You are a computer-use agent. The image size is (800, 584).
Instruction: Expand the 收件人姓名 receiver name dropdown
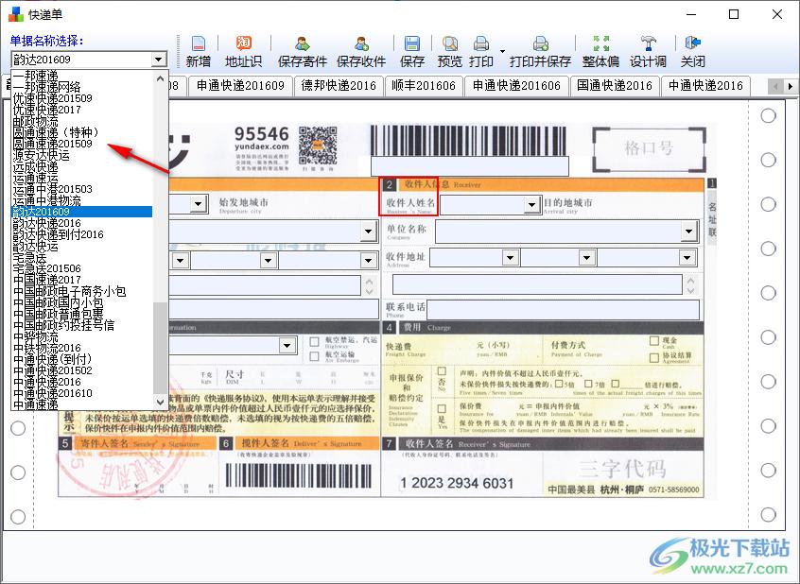coord(531,205)
